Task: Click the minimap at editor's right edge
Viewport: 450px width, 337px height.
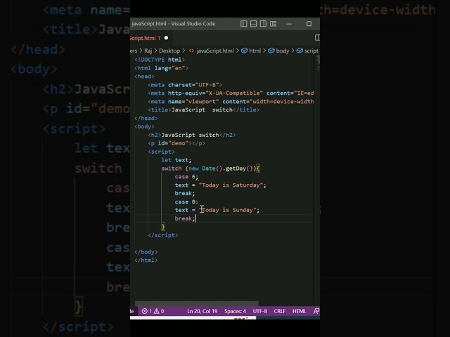Action: pos(318,64)
